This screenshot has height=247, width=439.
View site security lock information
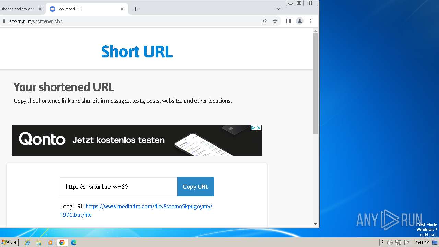4,21
